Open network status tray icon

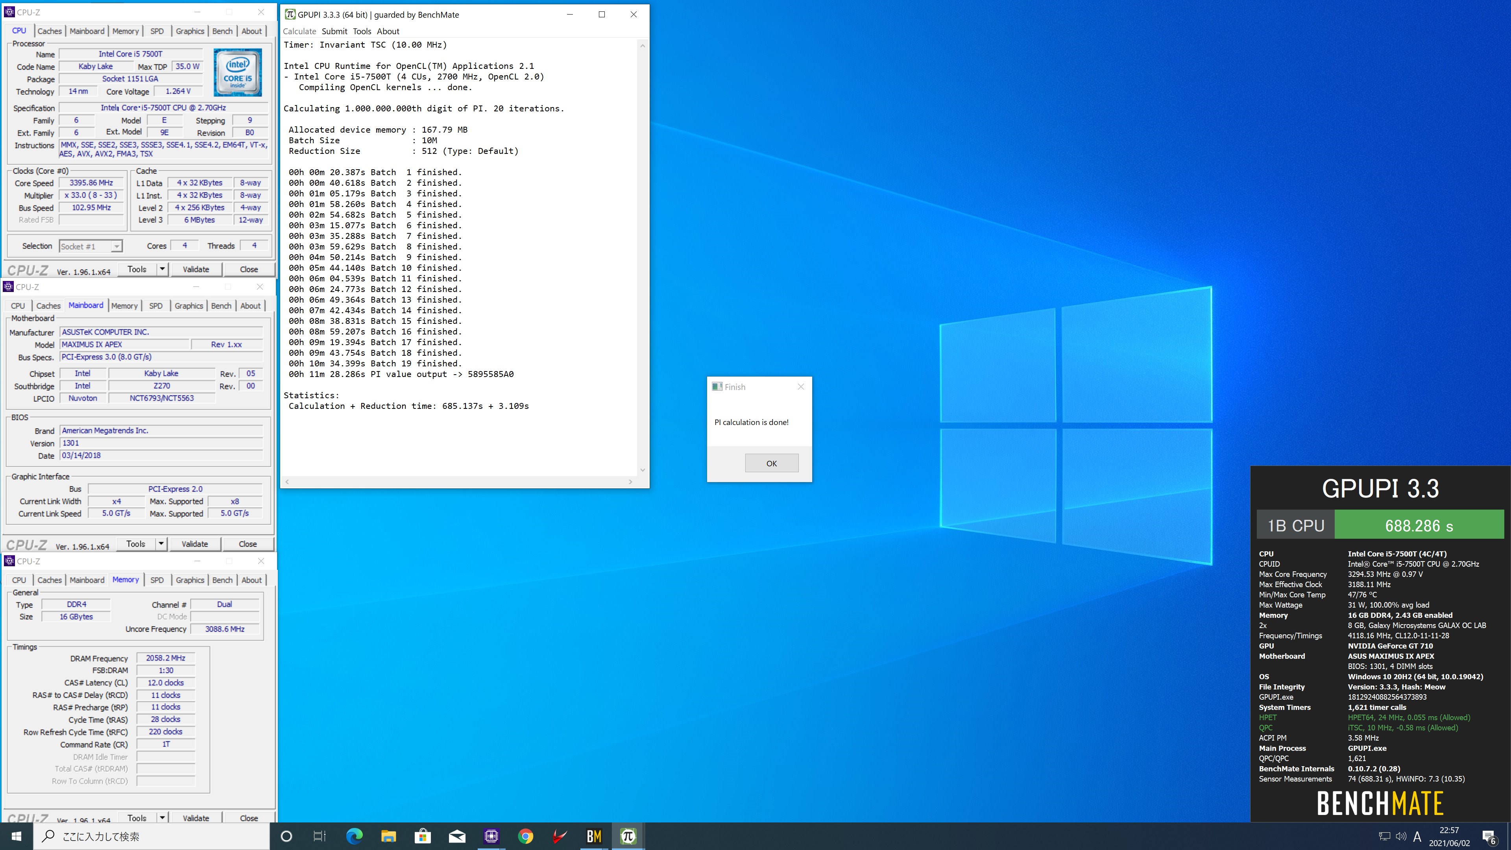[1384, 836]
